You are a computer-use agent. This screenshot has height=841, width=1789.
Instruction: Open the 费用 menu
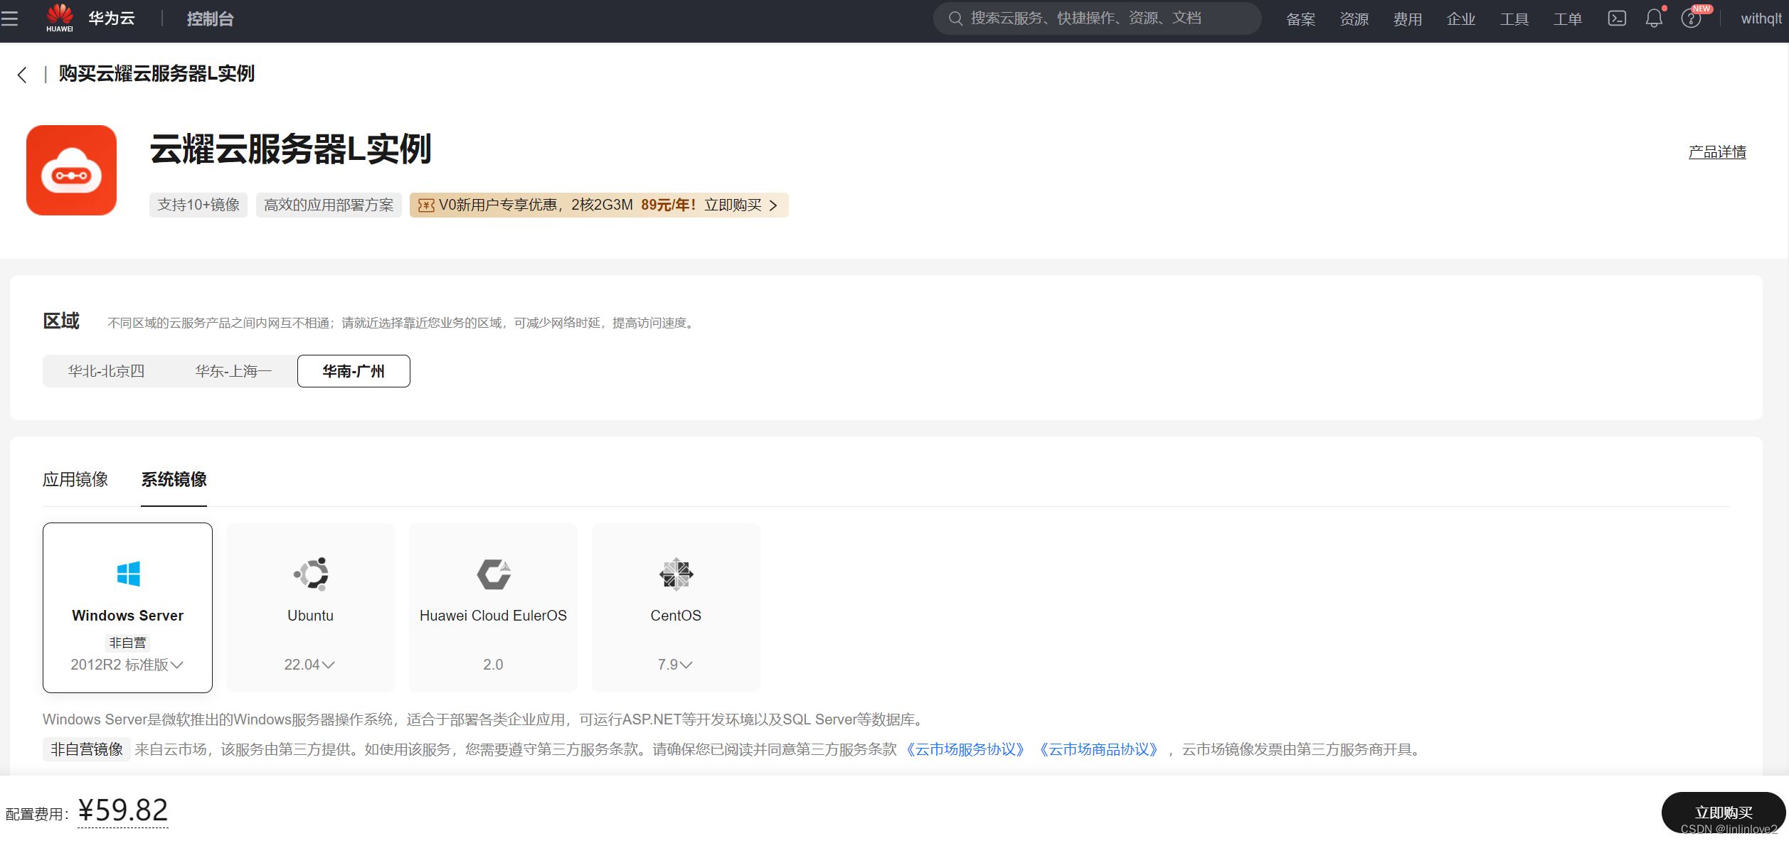(x=1408, y=19)
